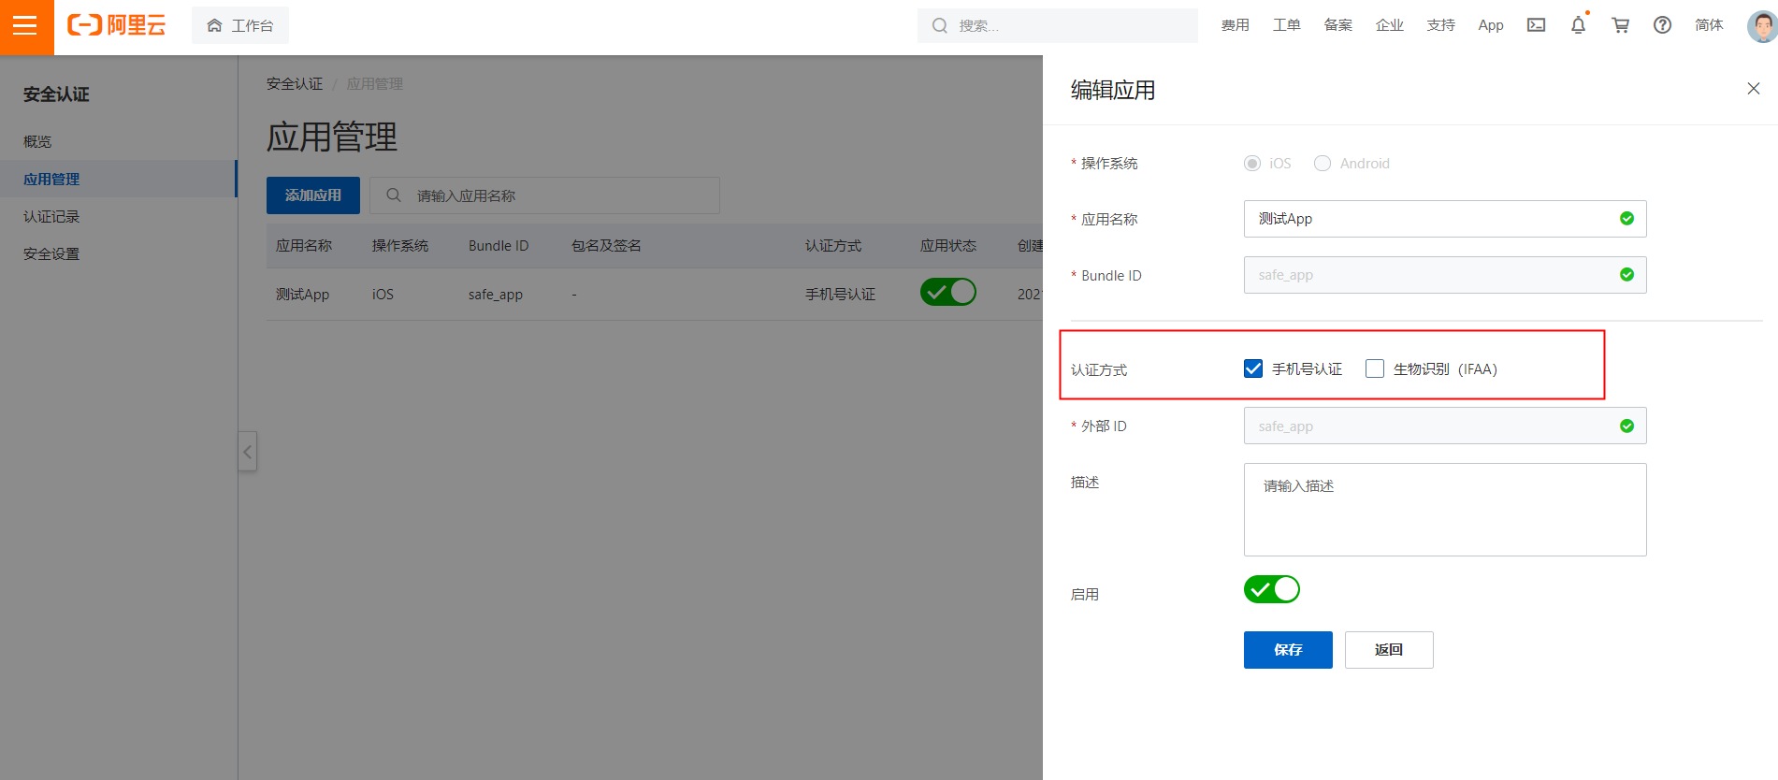Uncheck the 手机号认证 checkbox

[x=1253, y=368]
